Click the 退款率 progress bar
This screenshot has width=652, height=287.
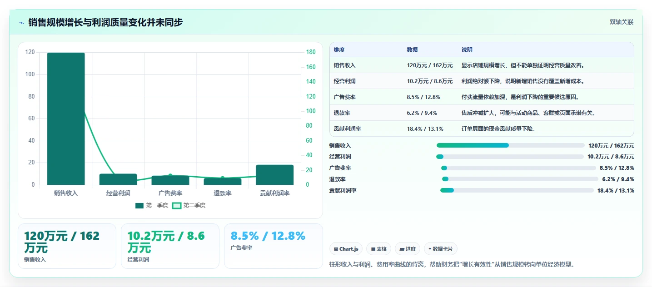pos(520,179)
